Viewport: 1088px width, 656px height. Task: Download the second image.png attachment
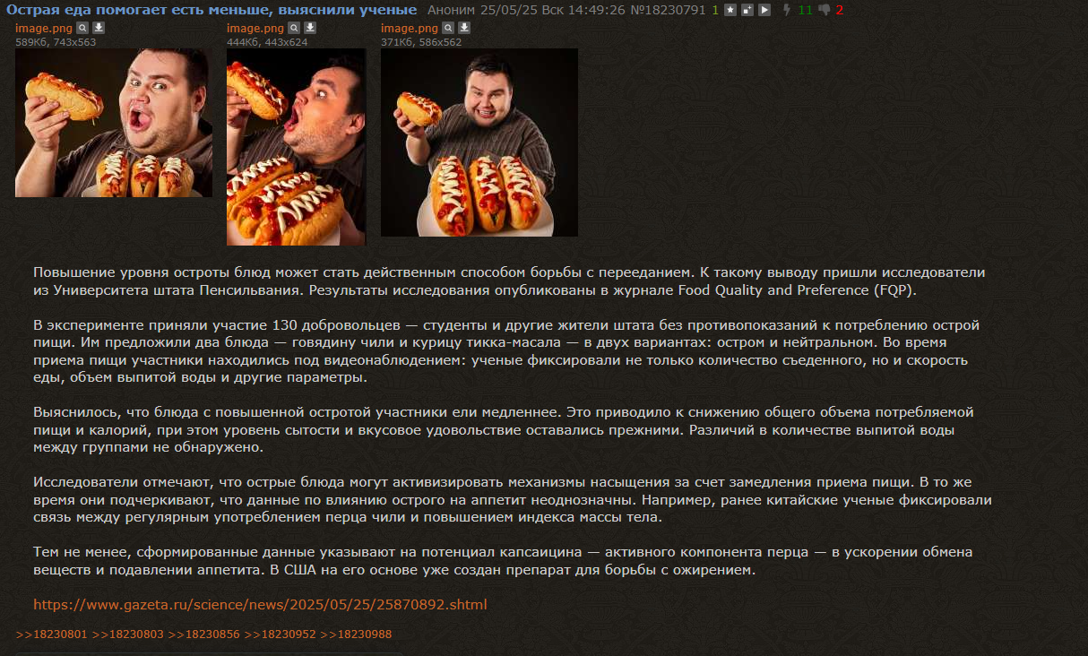[310, 28]
